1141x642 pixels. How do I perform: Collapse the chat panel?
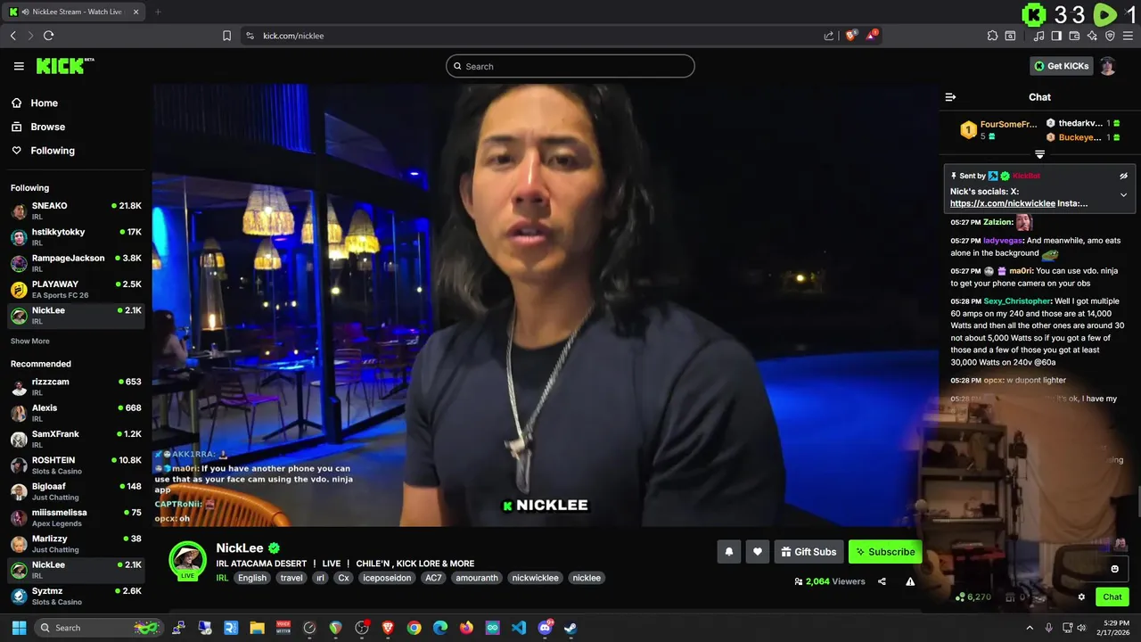click(x=950, y=97)
